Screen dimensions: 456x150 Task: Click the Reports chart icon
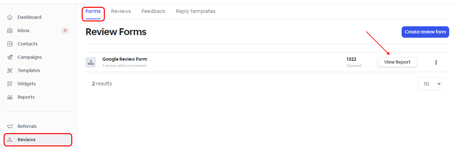[10, 97]
